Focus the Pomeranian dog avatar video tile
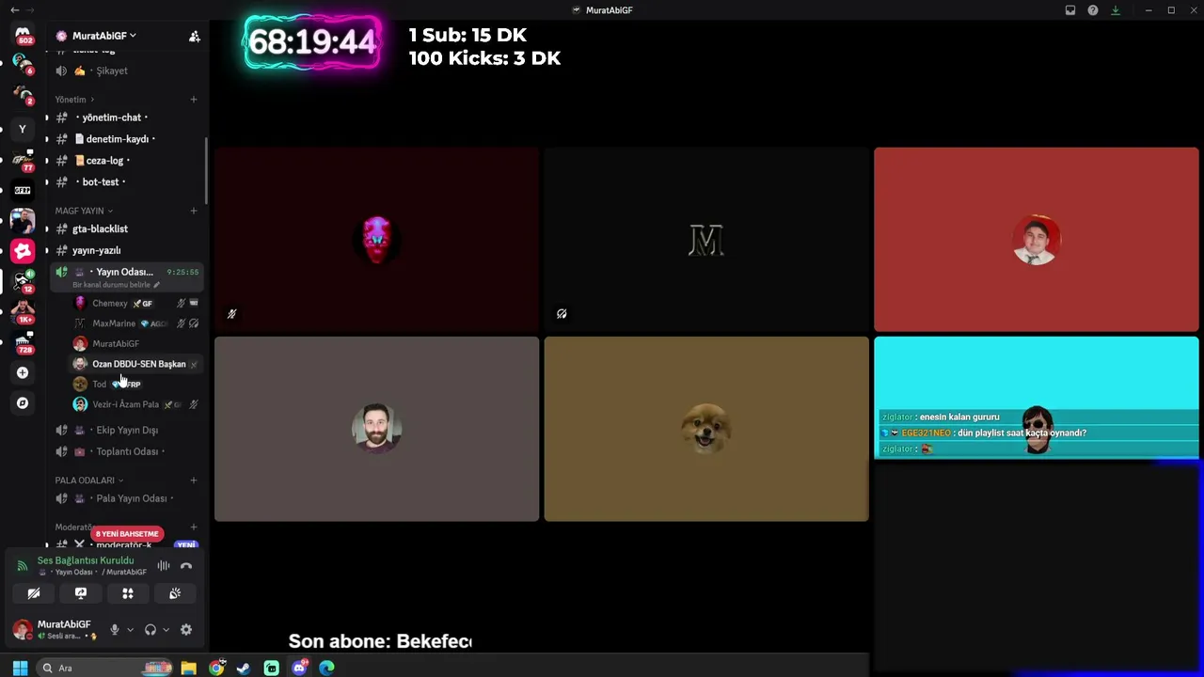This screenshot has height=677, width=1204. pyautogui.click(x=706, y=429)
